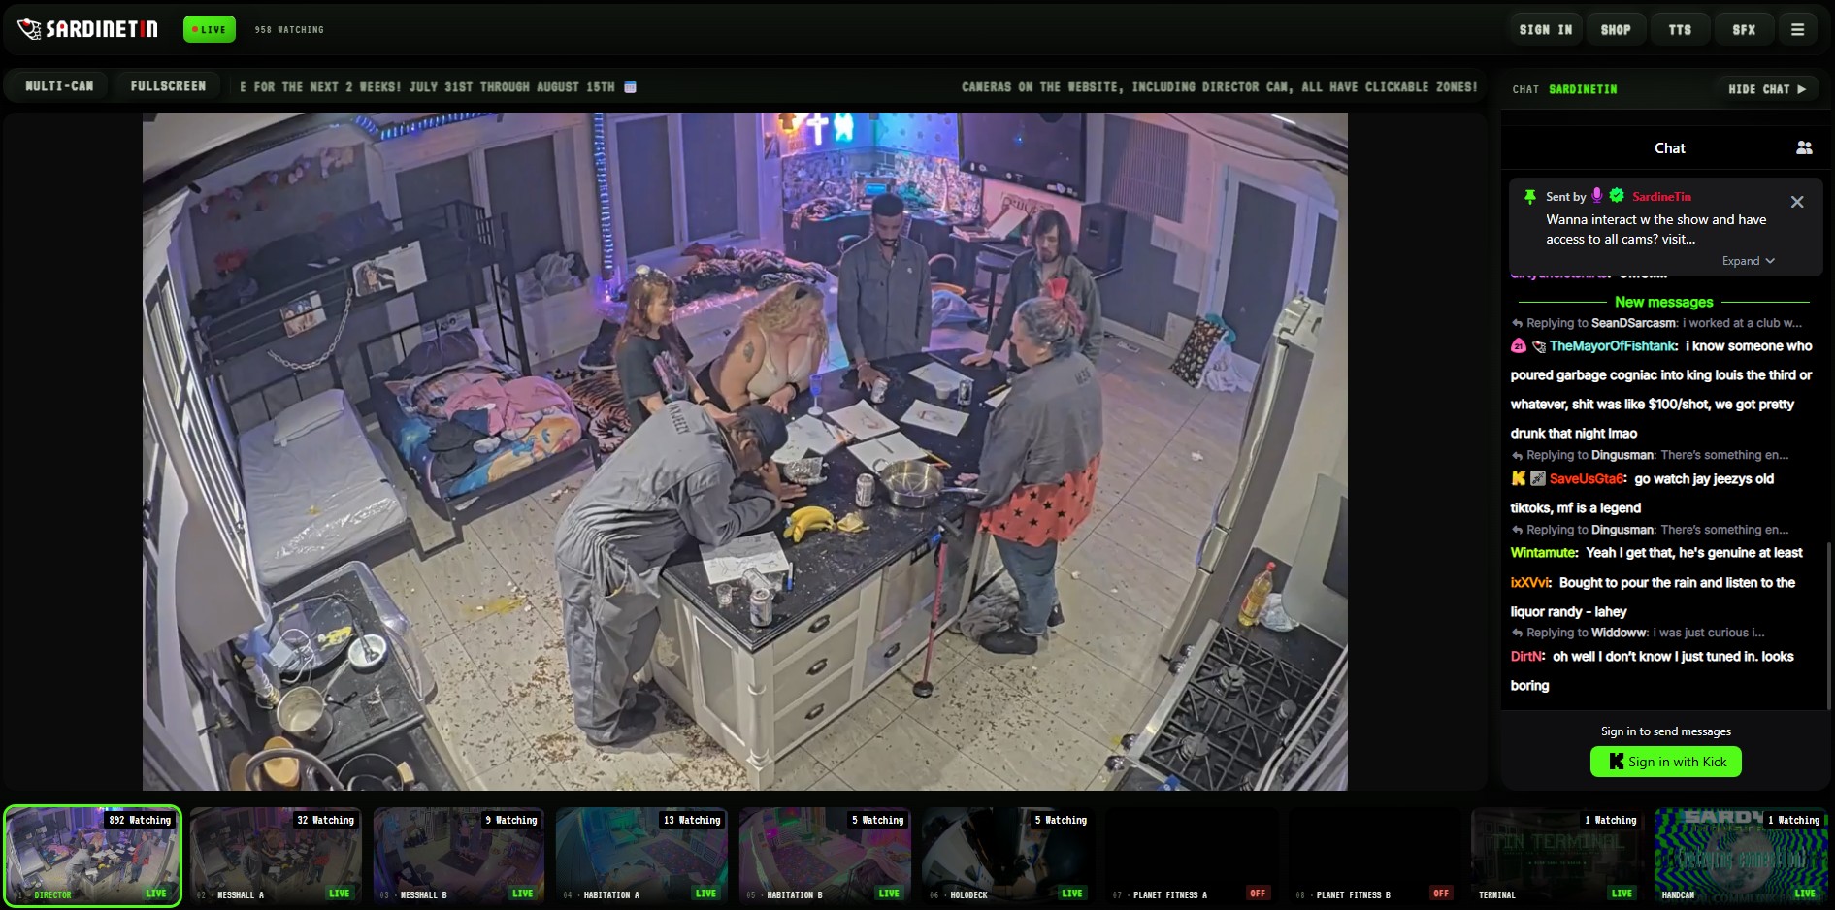Click the LIVE status badge
The width and height of the screenshot is (1835, 910).
point(209,29)
